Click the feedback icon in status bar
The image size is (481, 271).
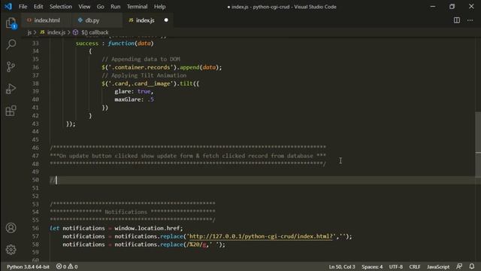459,266
